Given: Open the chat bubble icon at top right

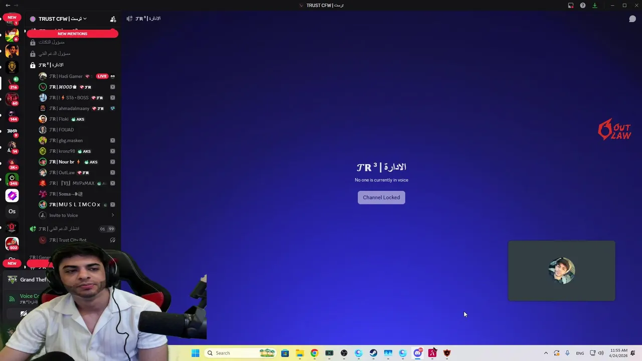Looking at the screenshot, I should click(x=632, y=19).
